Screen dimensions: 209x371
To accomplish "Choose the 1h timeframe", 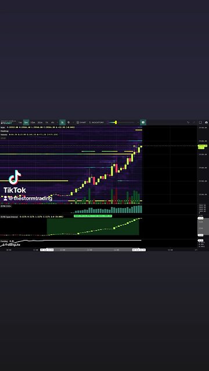I will point(46,122).
